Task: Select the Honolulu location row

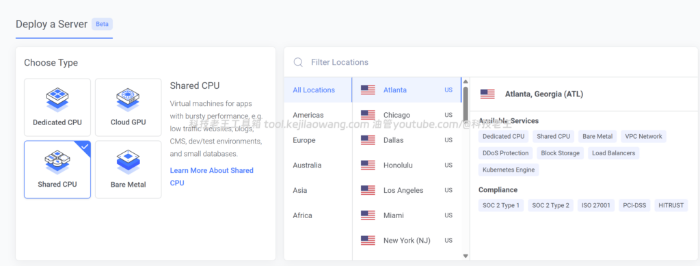Action: [407, 165]
